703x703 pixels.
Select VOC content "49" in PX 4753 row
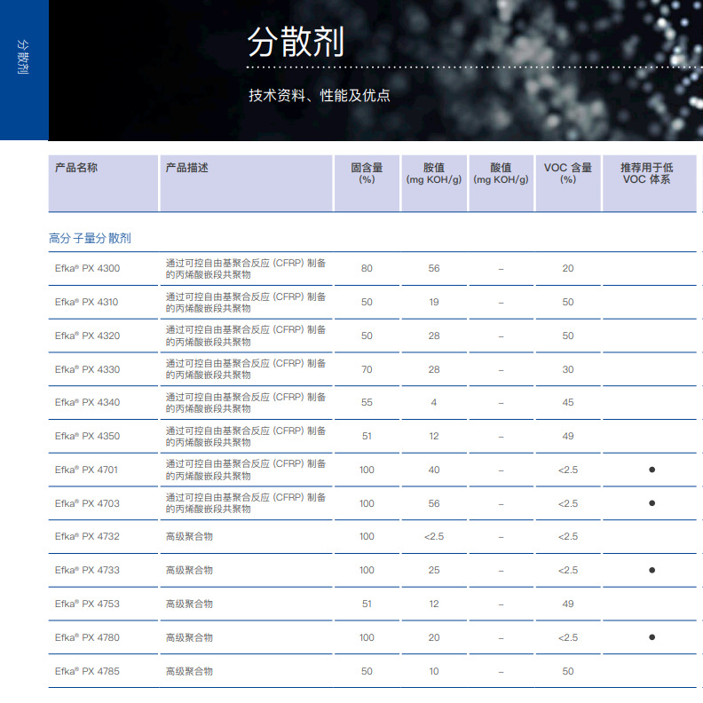coord(567,604)
